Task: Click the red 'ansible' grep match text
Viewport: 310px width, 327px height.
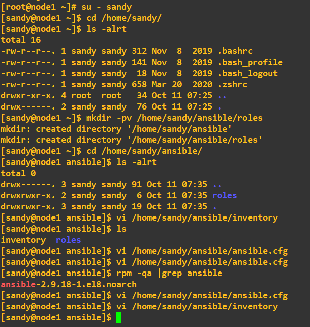Action: coord(18,284)
